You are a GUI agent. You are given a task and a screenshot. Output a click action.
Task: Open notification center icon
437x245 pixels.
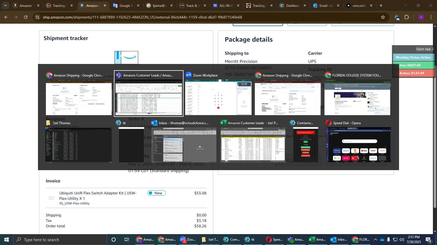(428, 240)
